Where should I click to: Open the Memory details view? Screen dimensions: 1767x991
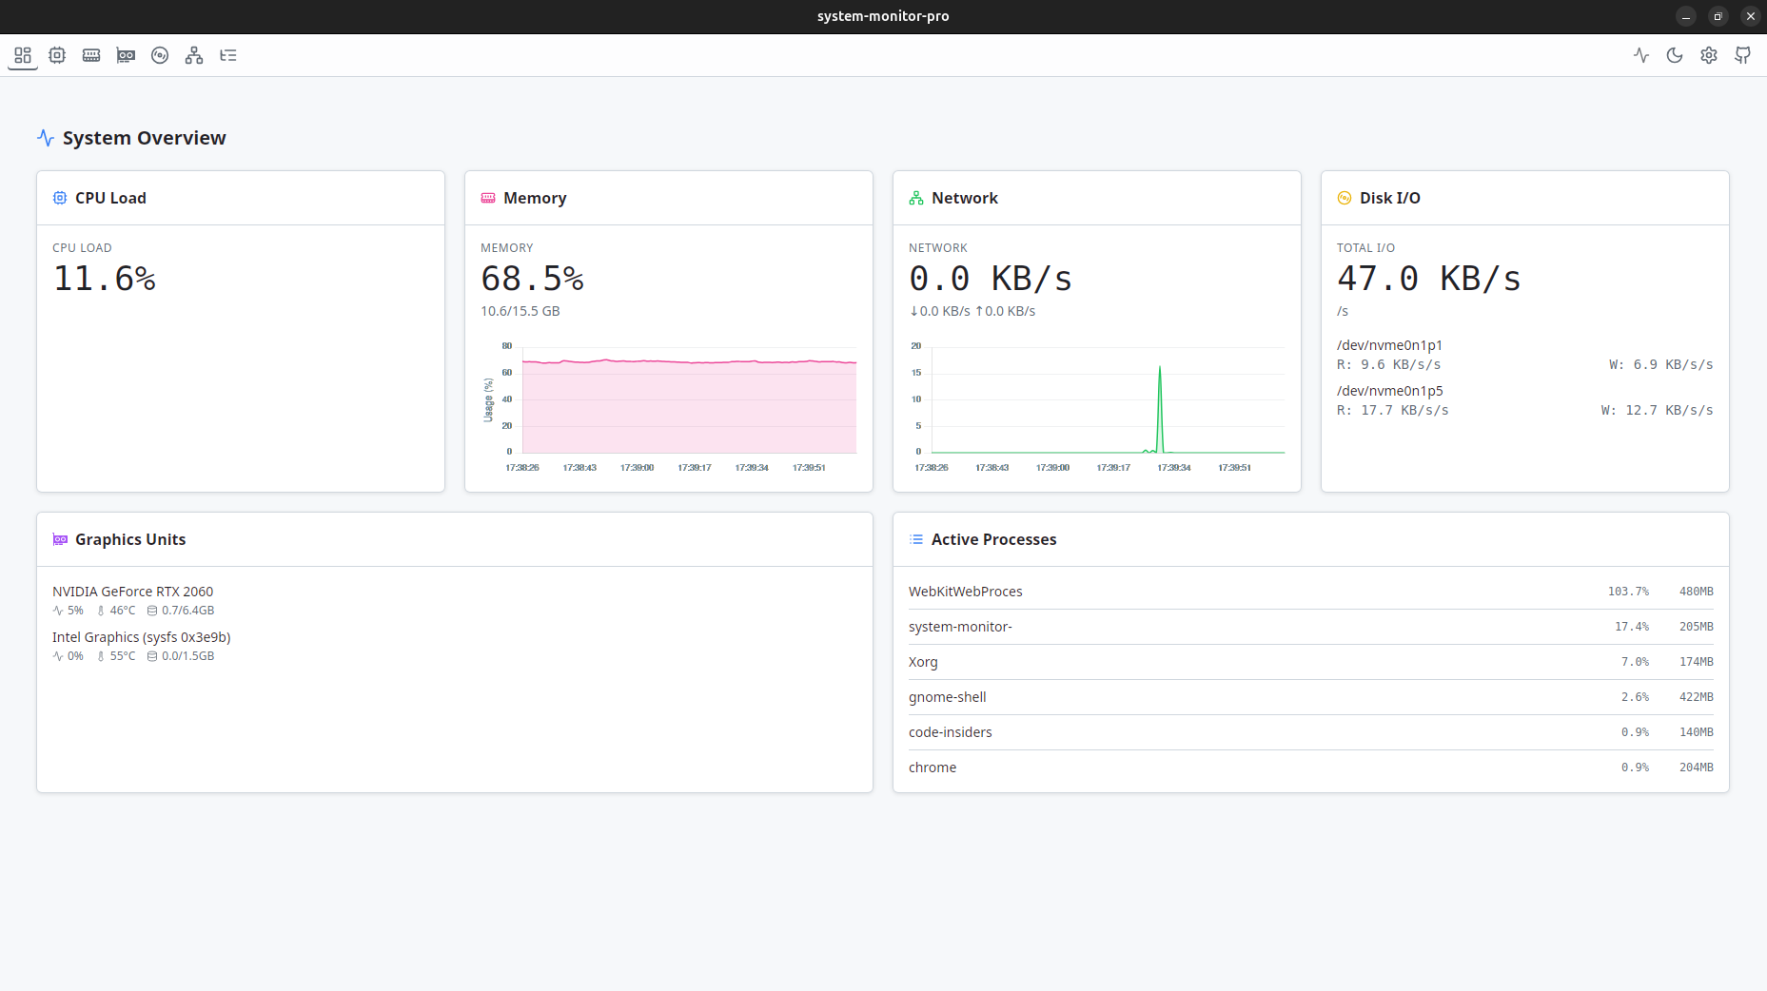click(91, 55)
